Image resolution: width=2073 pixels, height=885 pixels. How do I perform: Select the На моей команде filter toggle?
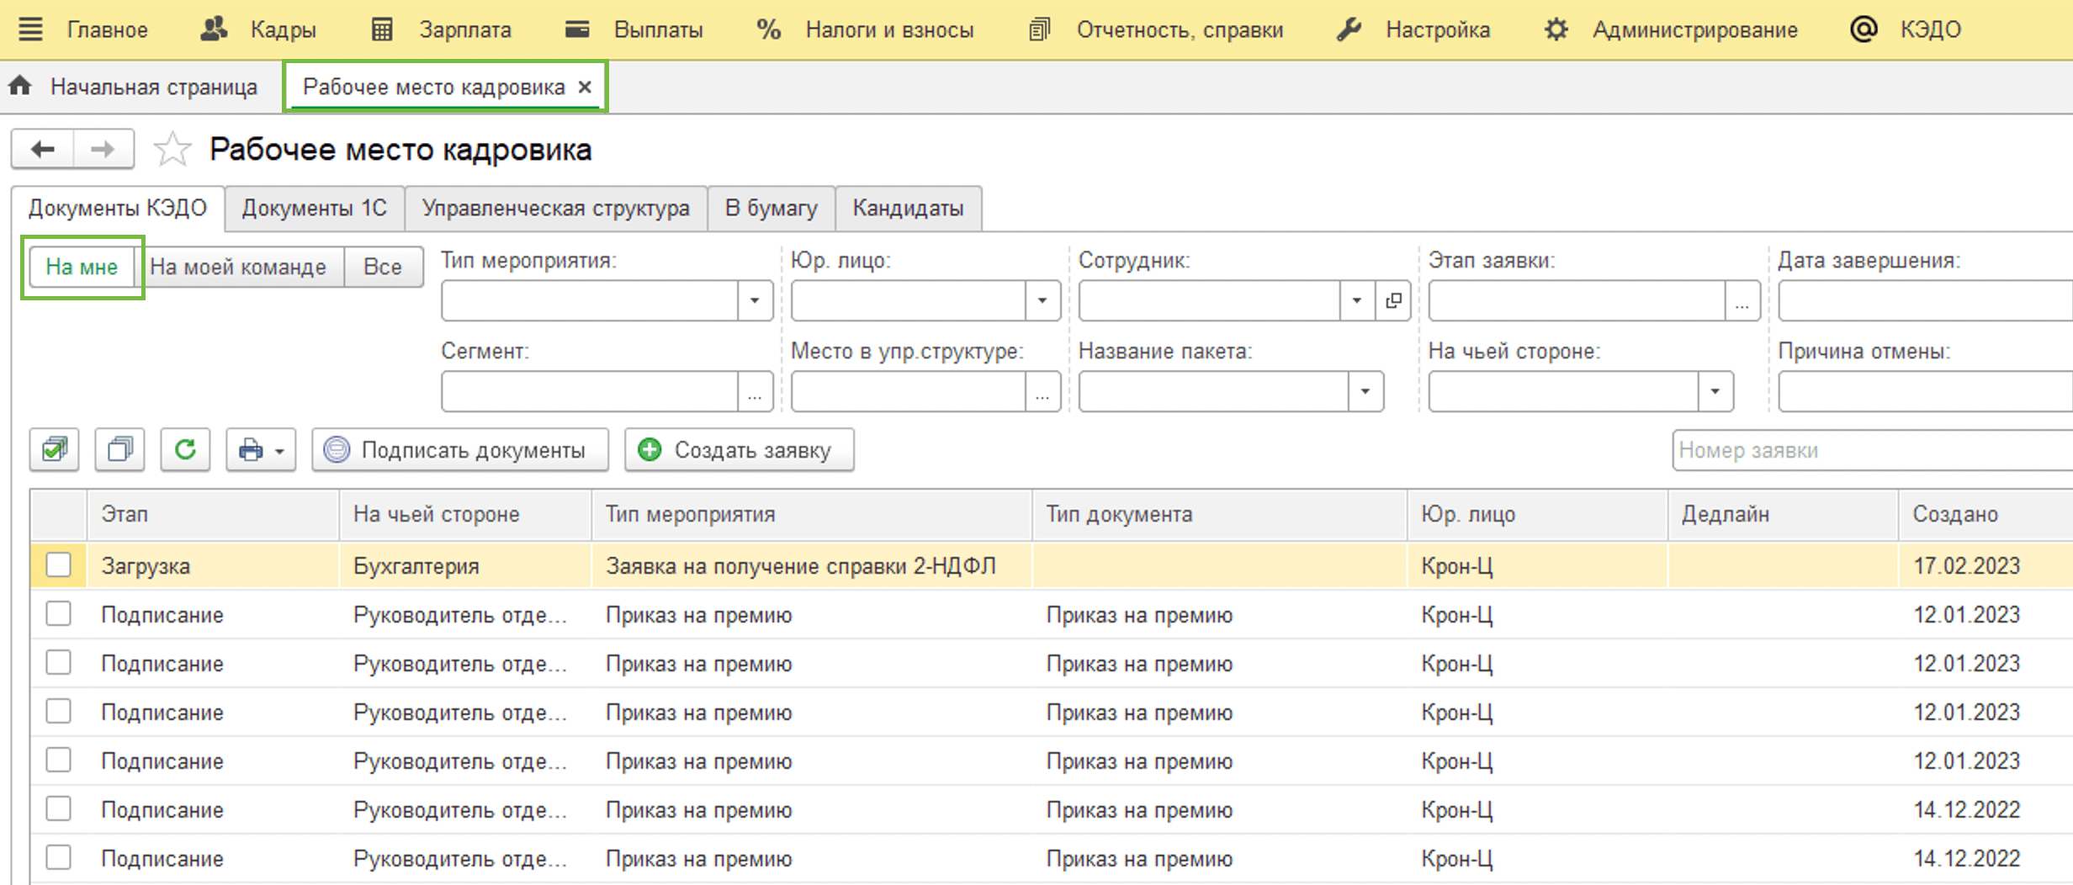point(238,267)
